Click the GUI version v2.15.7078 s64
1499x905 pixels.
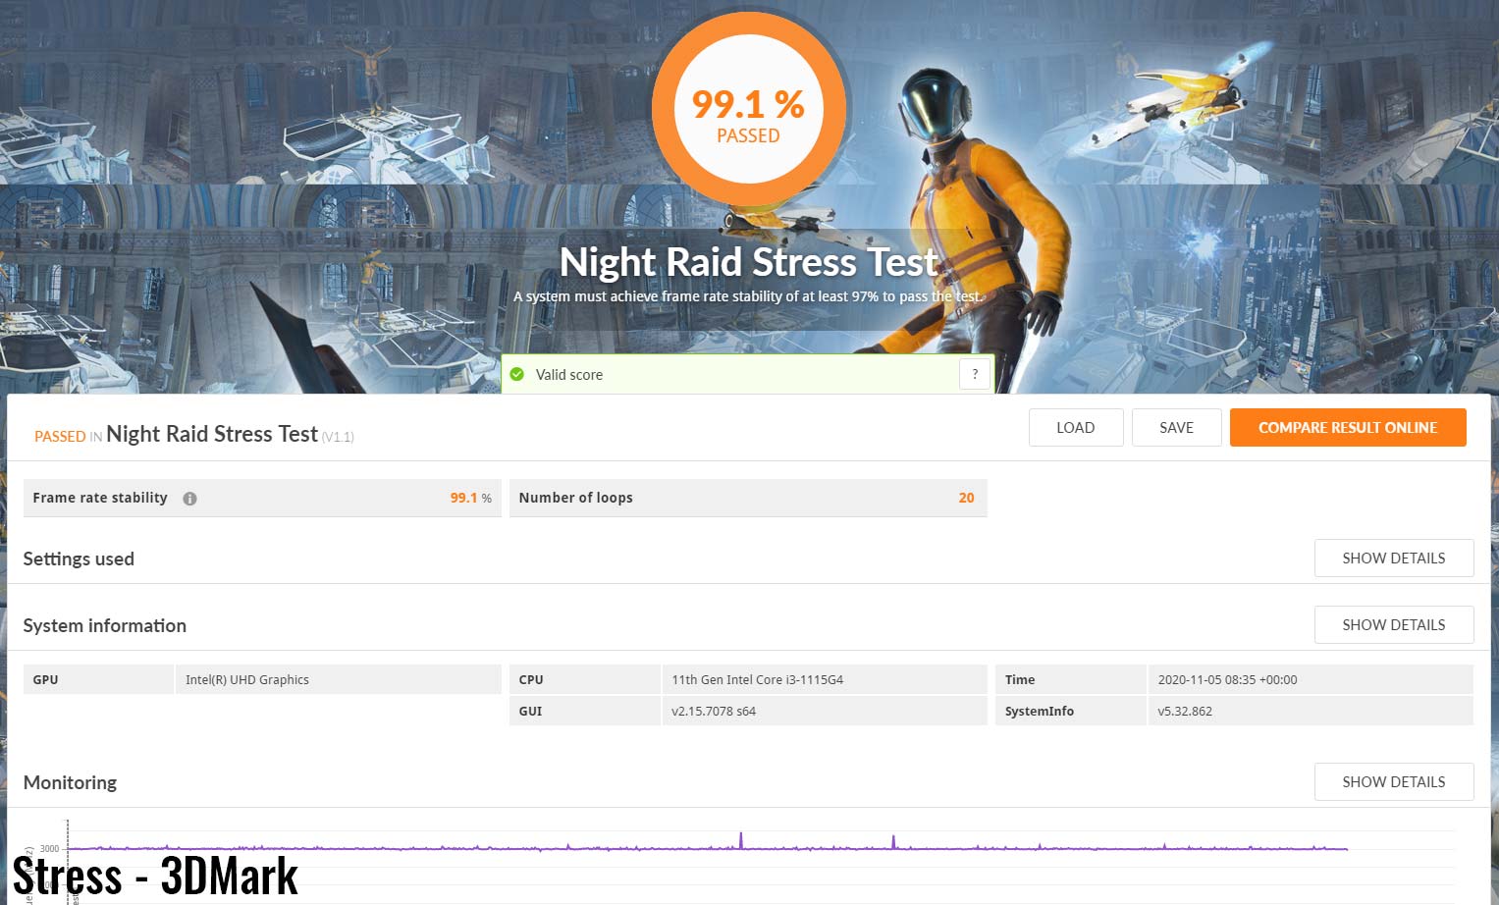click(x=714, y=711)
